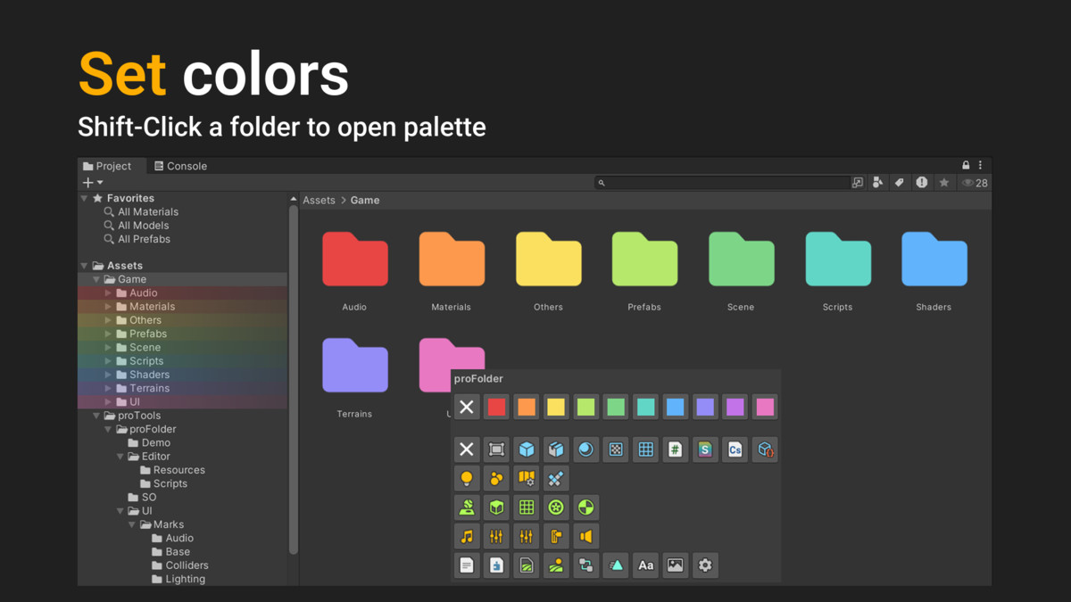Image resolution: width=1071 pixels, height=602 pixels.
Task: Select the audio mixer sliders icon
Action: [x=496, y=536]
